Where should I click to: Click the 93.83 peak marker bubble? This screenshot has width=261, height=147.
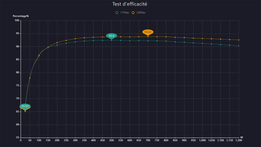[x=148, y=32]
